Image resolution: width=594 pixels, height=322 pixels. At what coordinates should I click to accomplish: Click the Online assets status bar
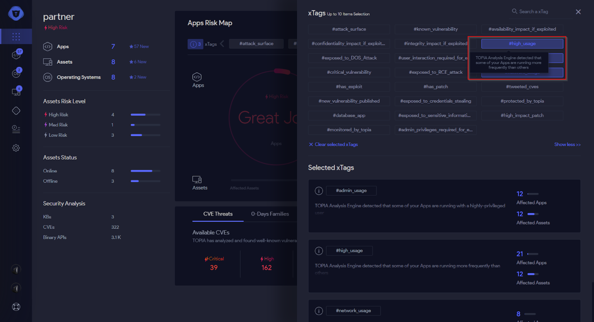coord(145,171)
